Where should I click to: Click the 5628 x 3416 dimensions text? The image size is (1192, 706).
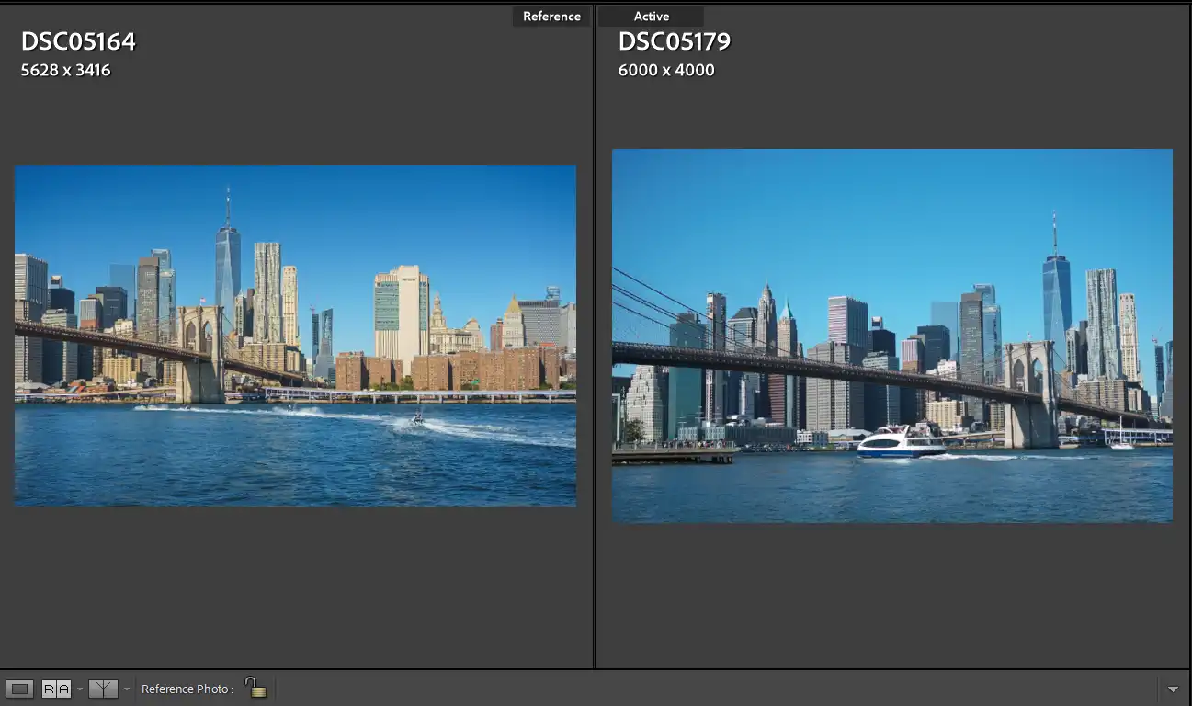tap(65, 70)
